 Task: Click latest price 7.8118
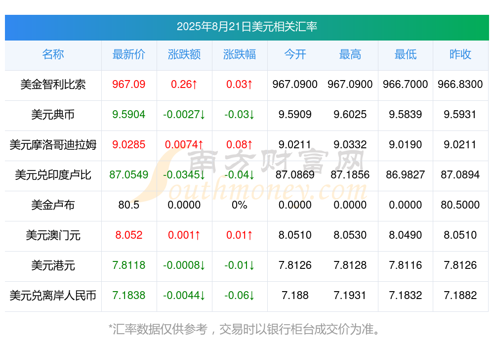tap(129, 265)
